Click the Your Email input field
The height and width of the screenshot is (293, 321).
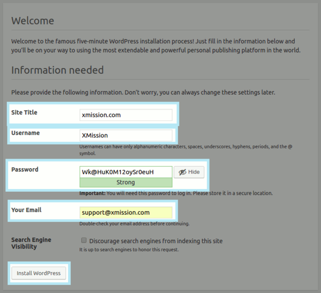[126, 213]
